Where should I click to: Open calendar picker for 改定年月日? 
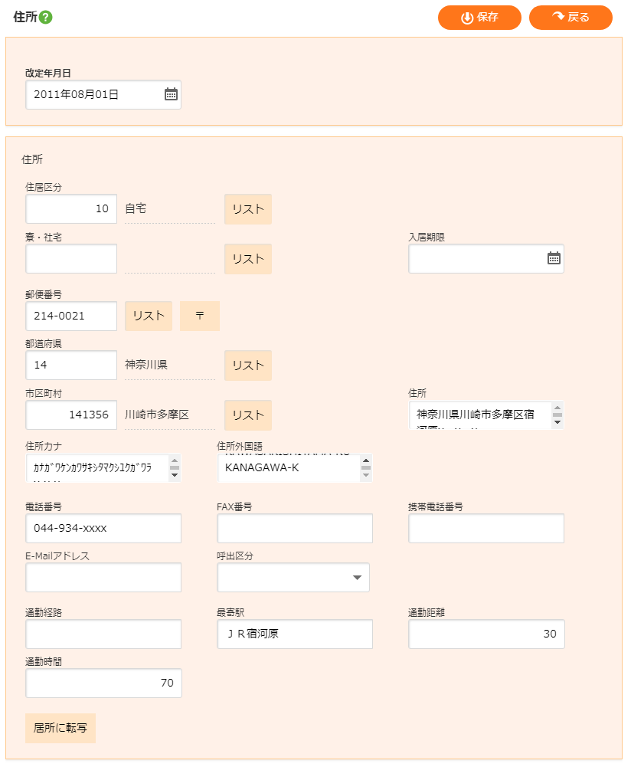point(171,94)
